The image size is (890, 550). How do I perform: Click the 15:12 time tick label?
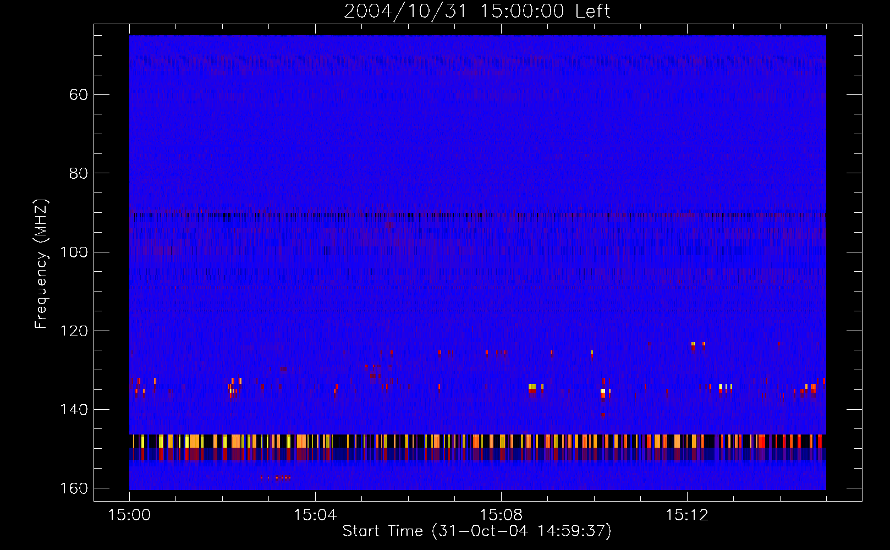(687, 515)
